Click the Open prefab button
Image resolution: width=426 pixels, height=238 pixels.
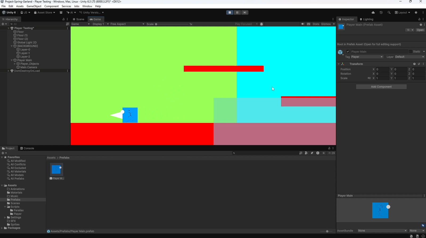[x=420, y=30]
